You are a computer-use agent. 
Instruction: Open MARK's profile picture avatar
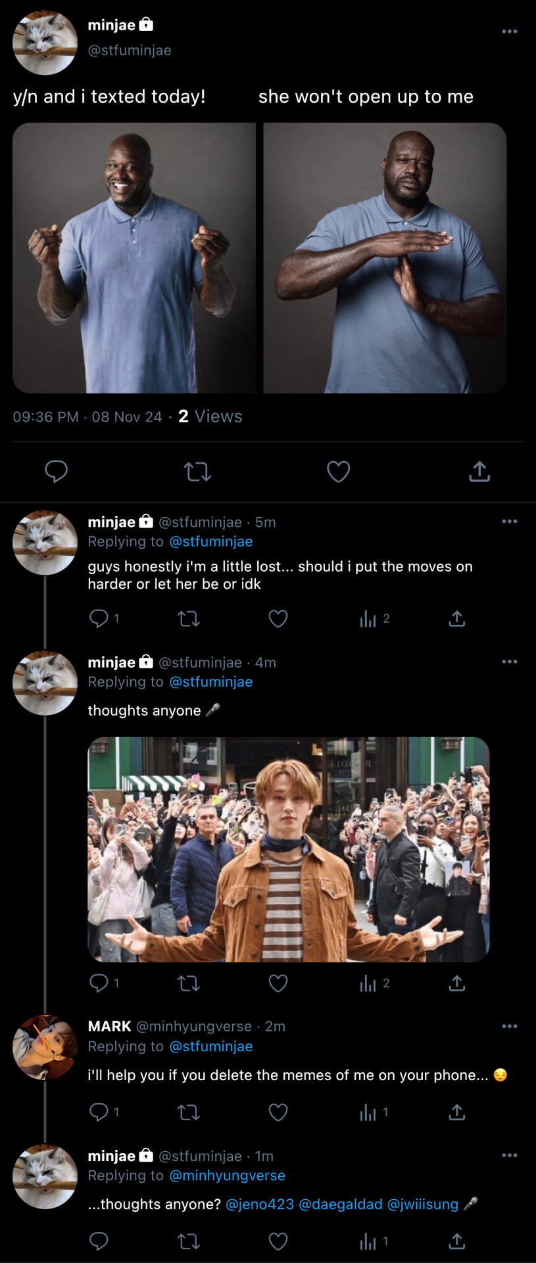[45, 1047]
